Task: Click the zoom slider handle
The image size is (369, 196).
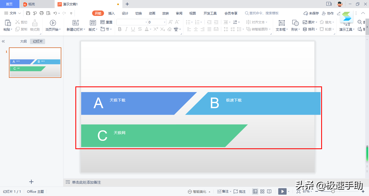Action: (333, 191)
